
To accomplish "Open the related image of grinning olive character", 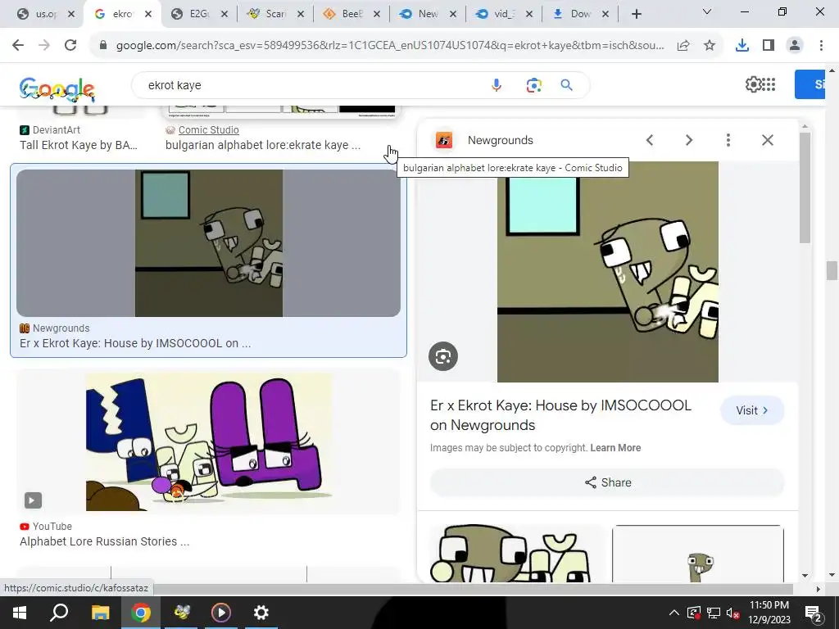I will (x=518, y=553).
